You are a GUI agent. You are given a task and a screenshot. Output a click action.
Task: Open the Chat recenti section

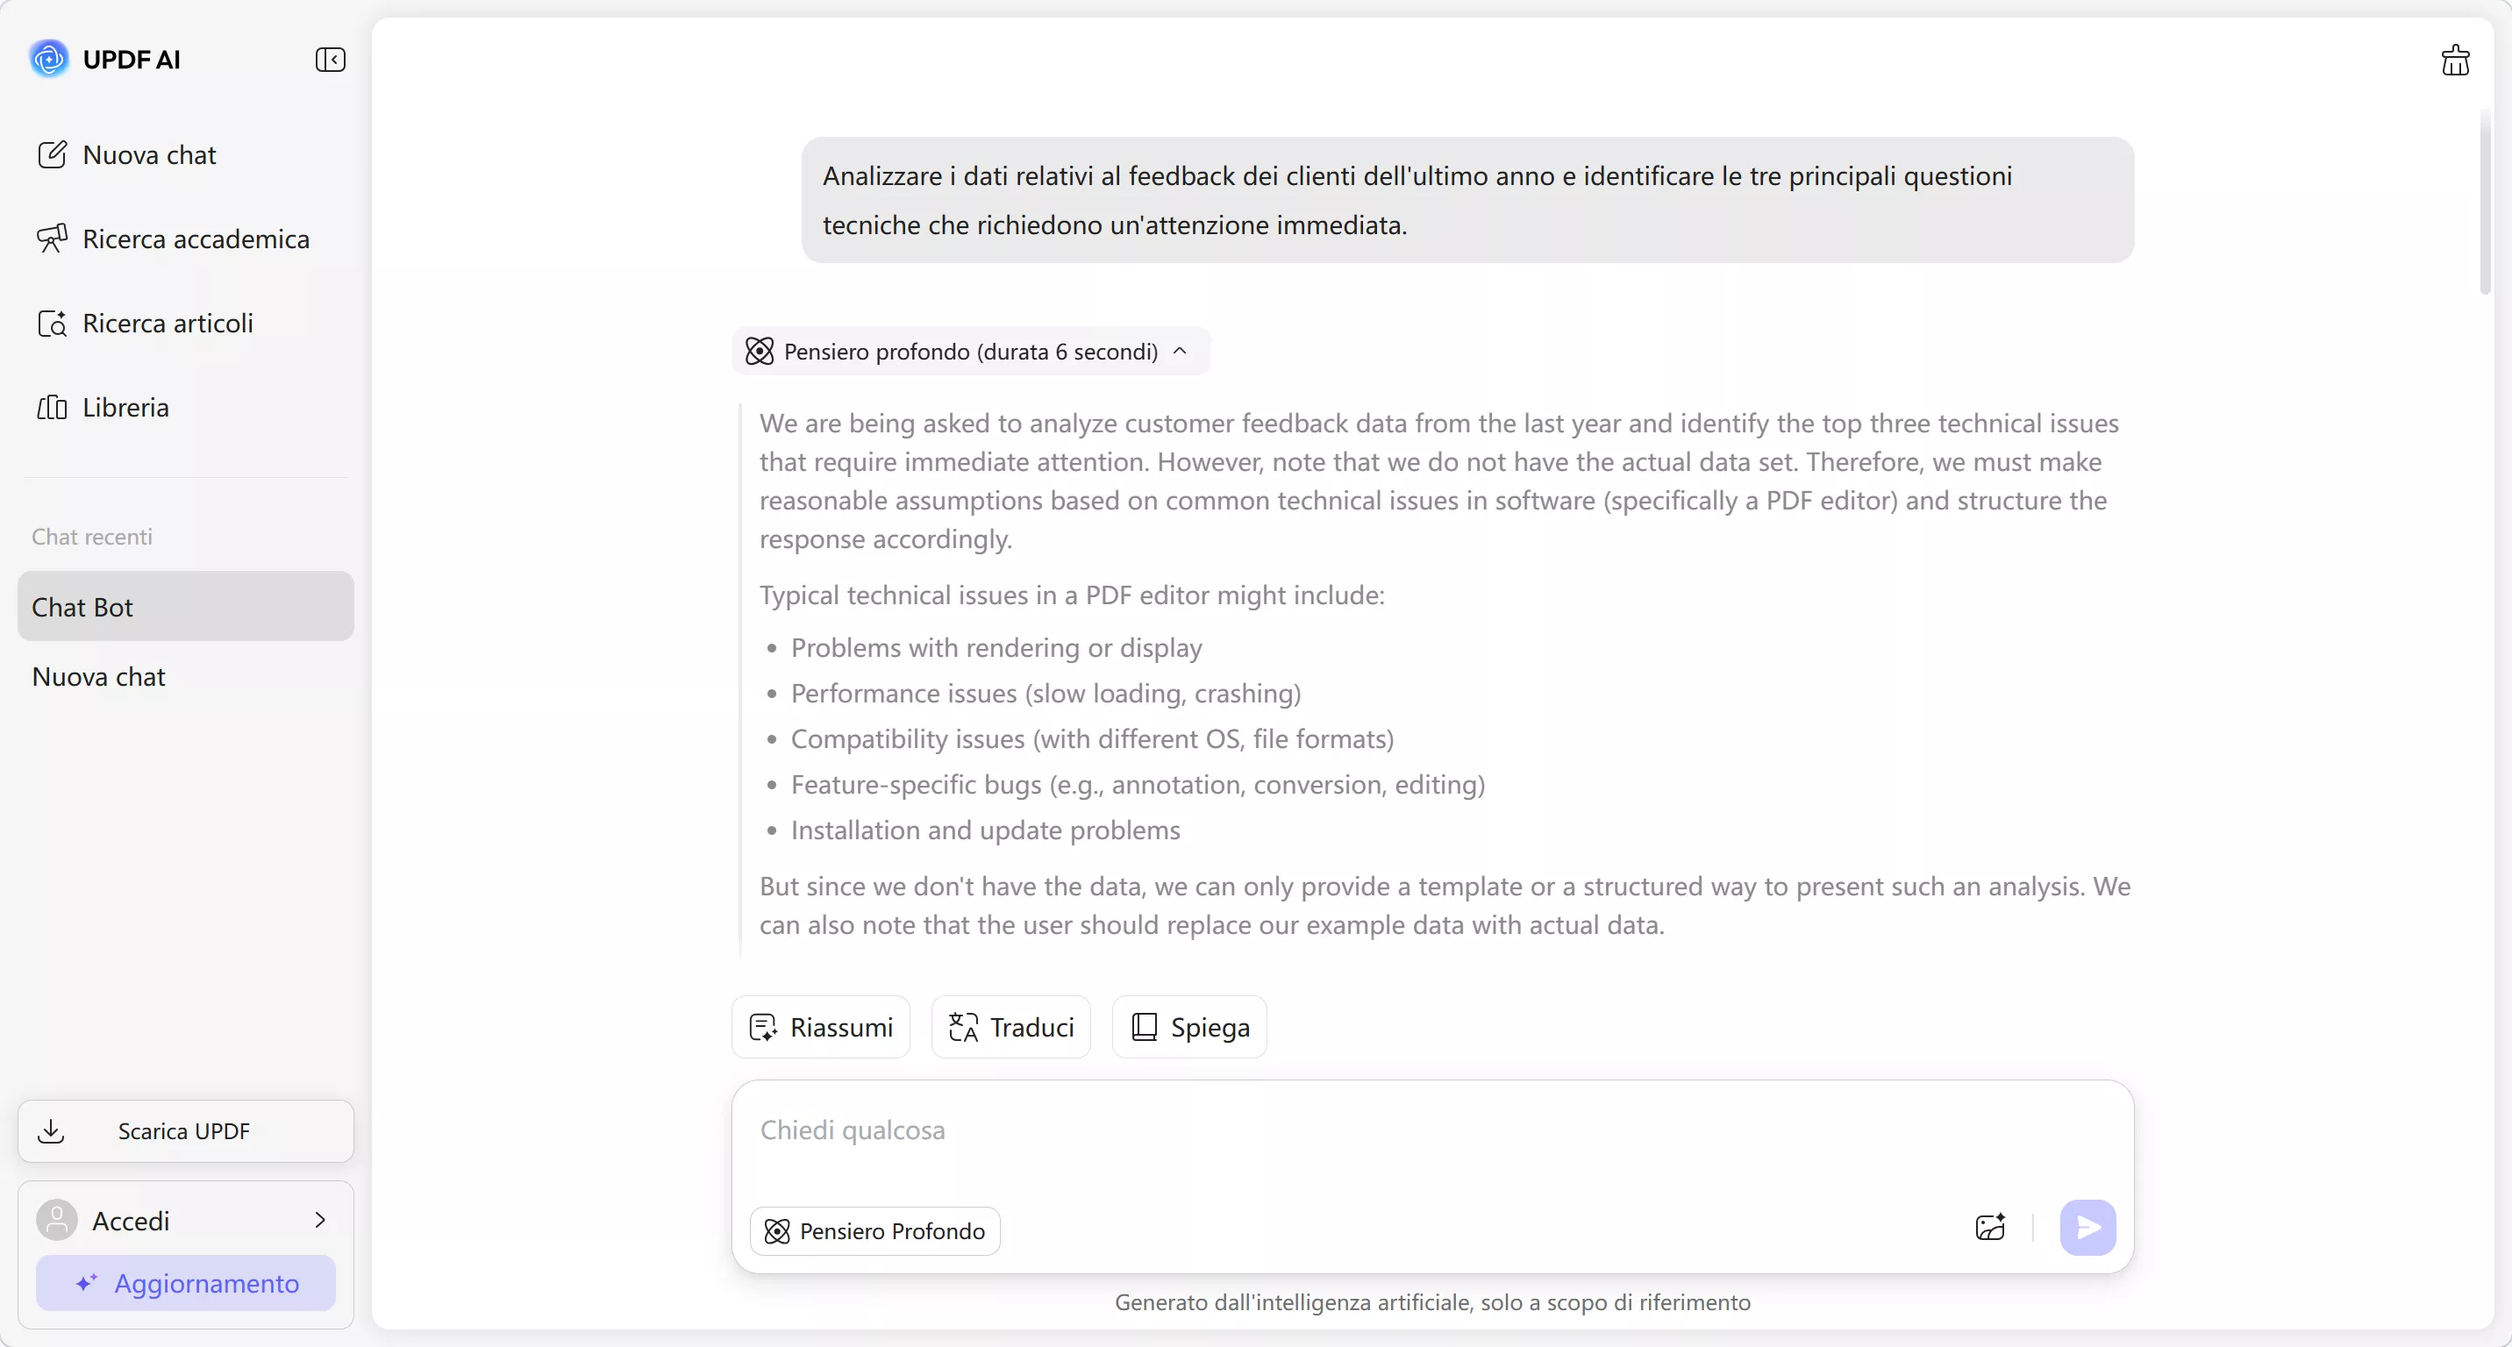(92, 536)
